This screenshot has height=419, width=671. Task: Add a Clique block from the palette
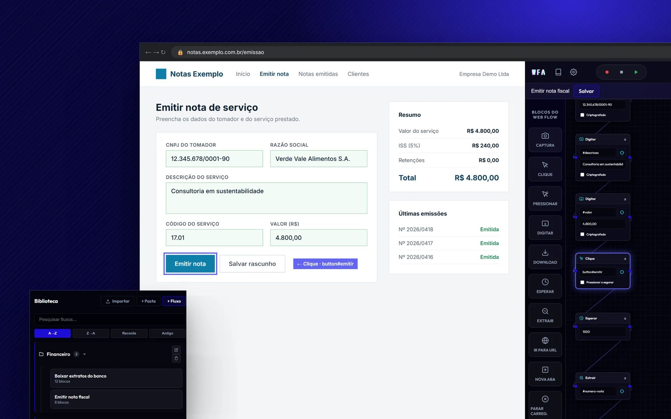pos(545,169)
